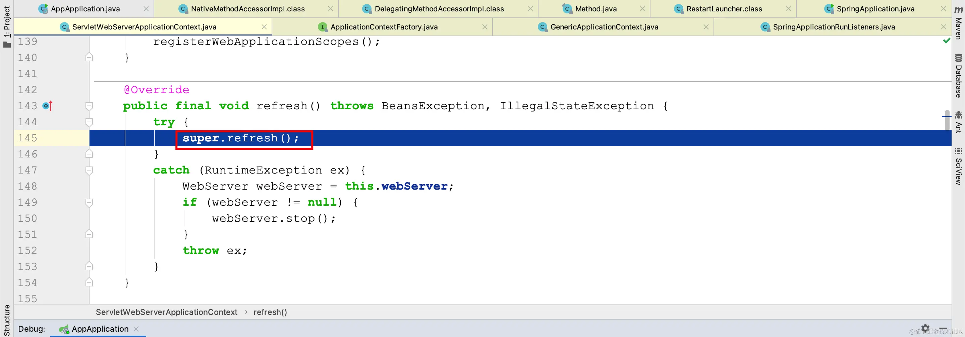This screenshot has width=965, height=337.
Task: Click line number 148 in the gutter
Action: pos(28,187)
